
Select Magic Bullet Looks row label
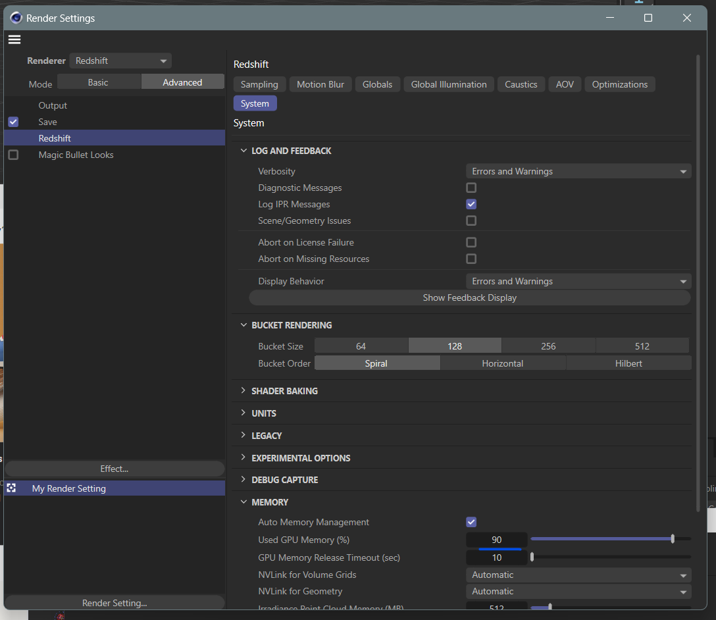(76, 155)
